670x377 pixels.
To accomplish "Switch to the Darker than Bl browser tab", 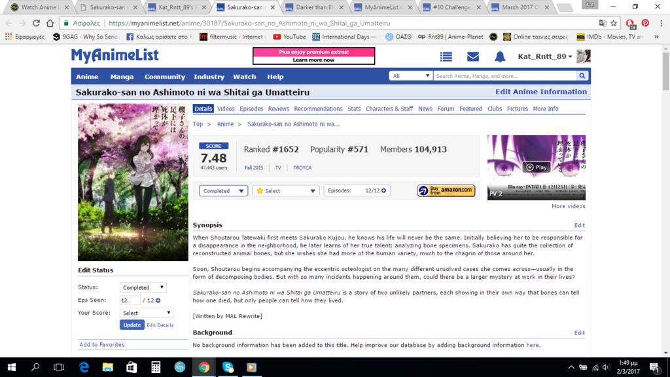I will (315, 7).
